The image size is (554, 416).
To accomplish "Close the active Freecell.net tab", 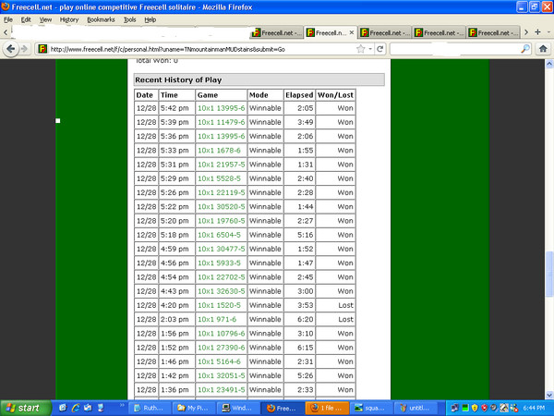I will coord(352,32).
